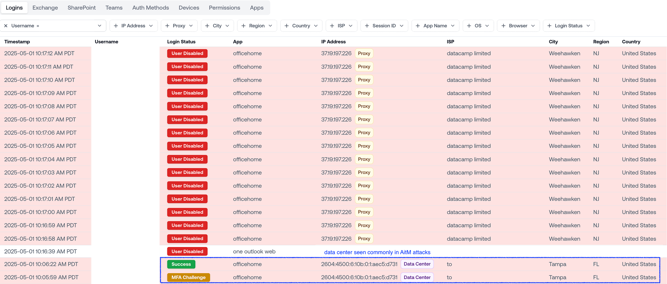
Task: Open the App Name filter chevron
Action: [x=453, y=26]
